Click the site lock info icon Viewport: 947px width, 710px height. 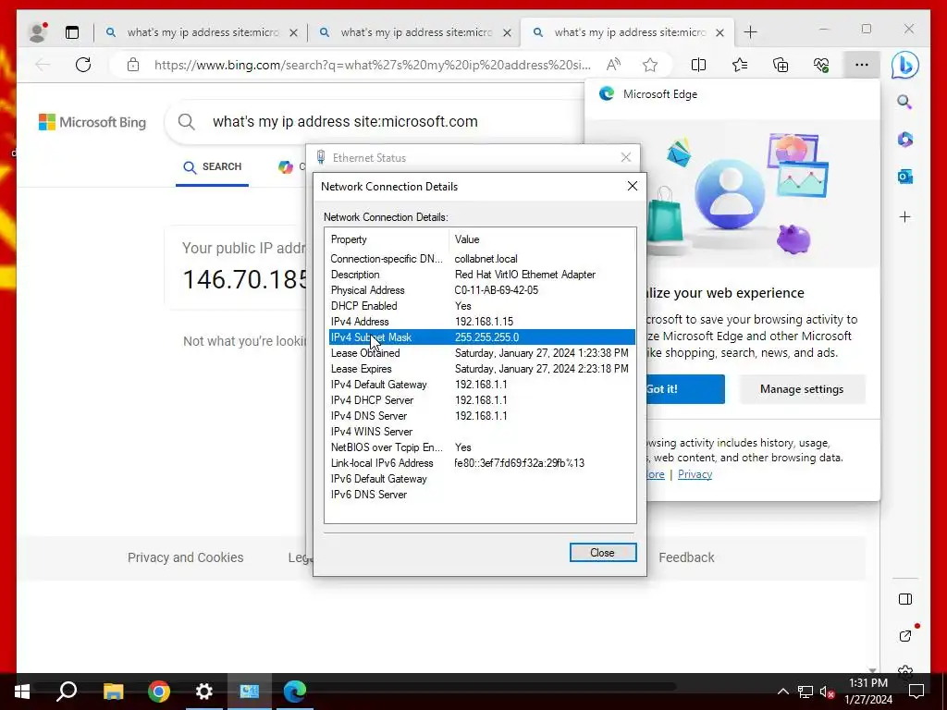[x=133, y=65]
